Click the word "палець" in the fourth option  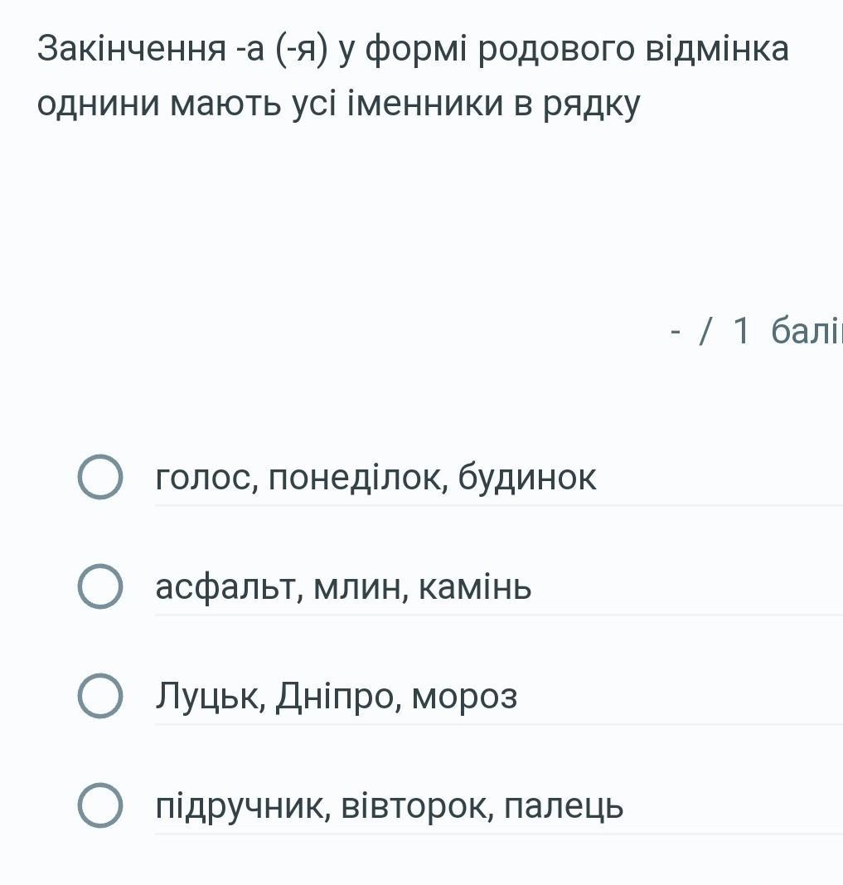click(x=564, y=806)
